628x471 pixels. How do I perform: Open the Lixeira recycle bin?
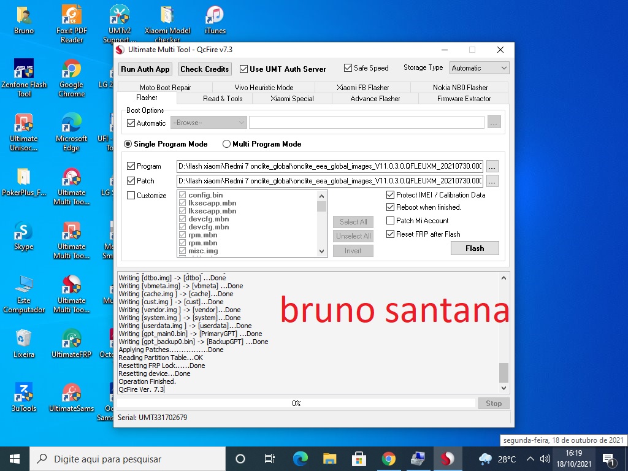click(24, 343)
